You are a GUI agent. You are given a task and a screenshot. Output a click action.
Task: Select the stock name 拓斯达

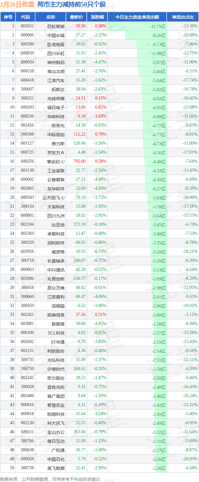click(x=58, y=89)
